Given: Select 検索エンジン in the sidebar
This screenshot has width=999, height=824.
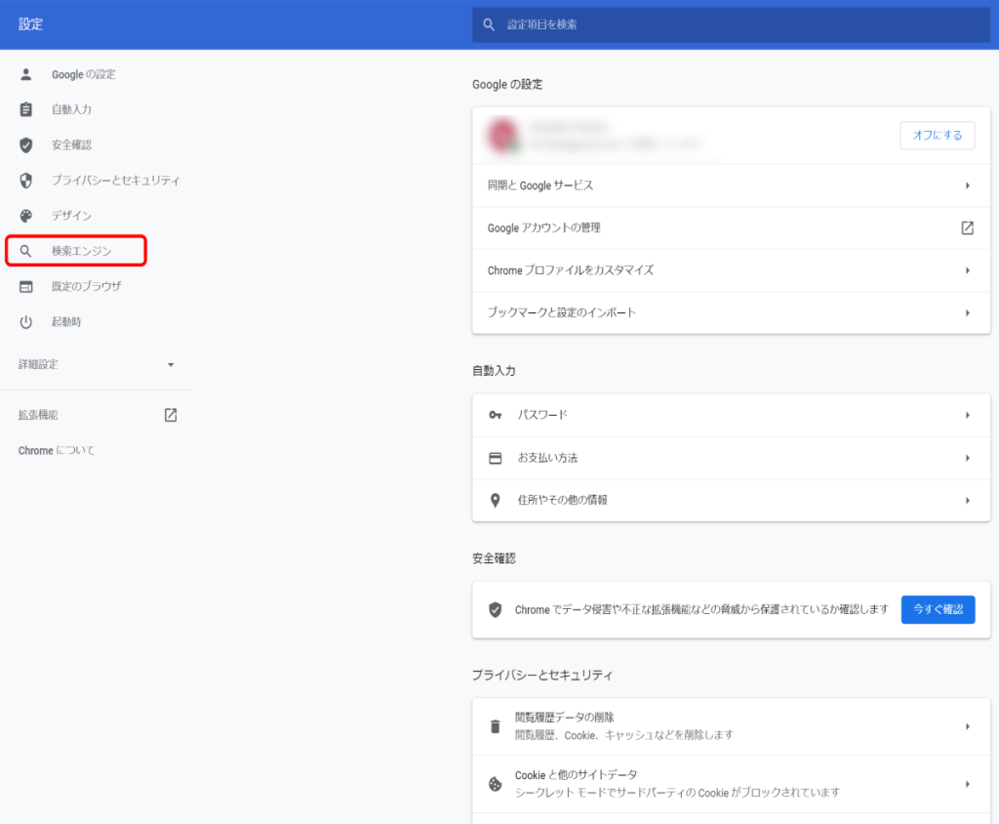Looking at the screenshot, I should click(82, 251).
